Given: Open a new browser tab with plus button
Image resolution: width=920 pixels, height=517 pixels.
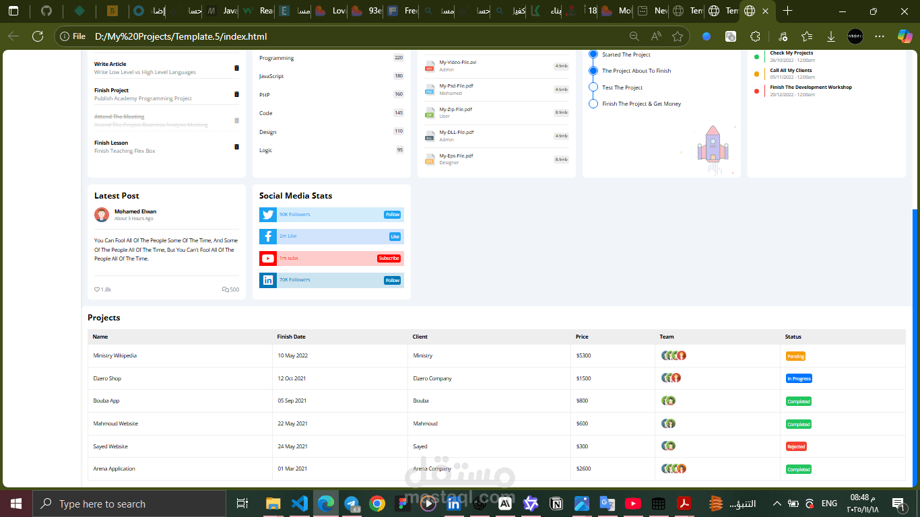Looking at the screenshot, I should pyautogui.click(x=787, y=11).
